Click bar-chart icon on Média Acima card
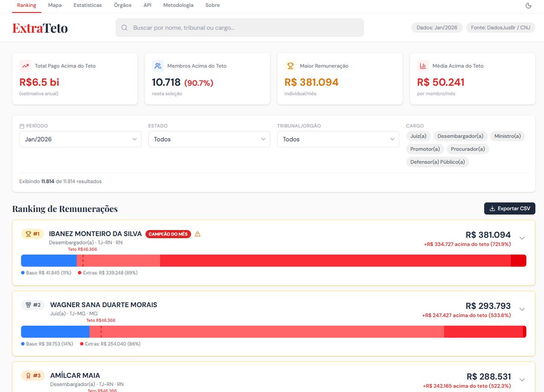 (423, 66)
